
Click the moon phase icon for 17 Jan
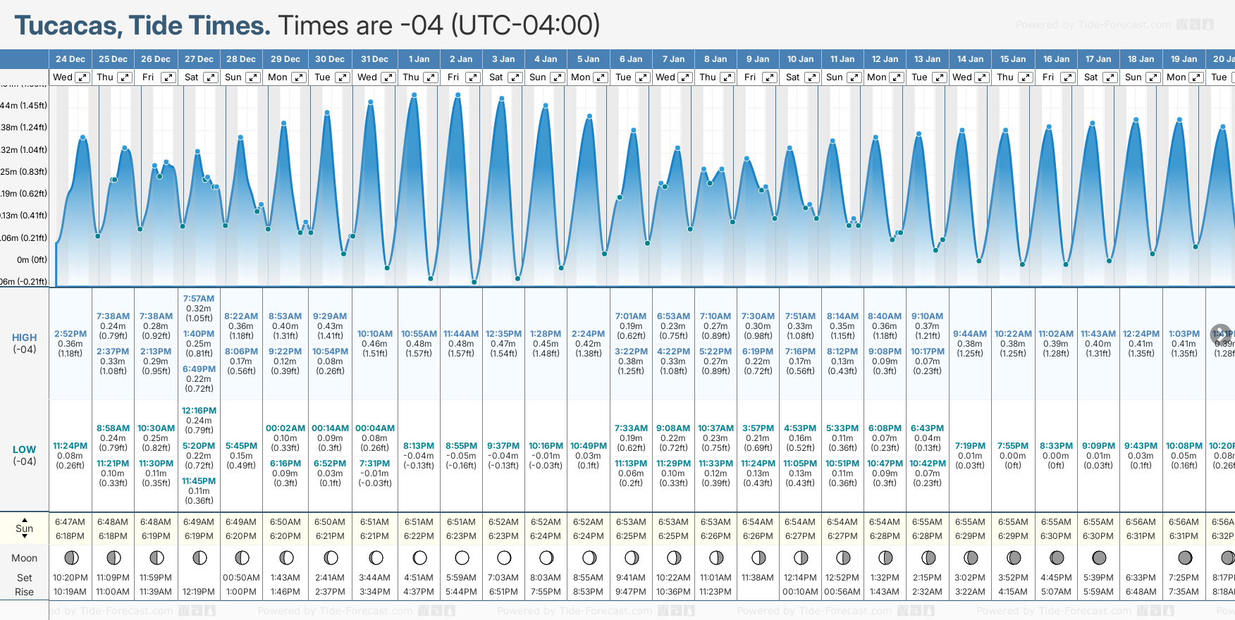pos(1099,558)
